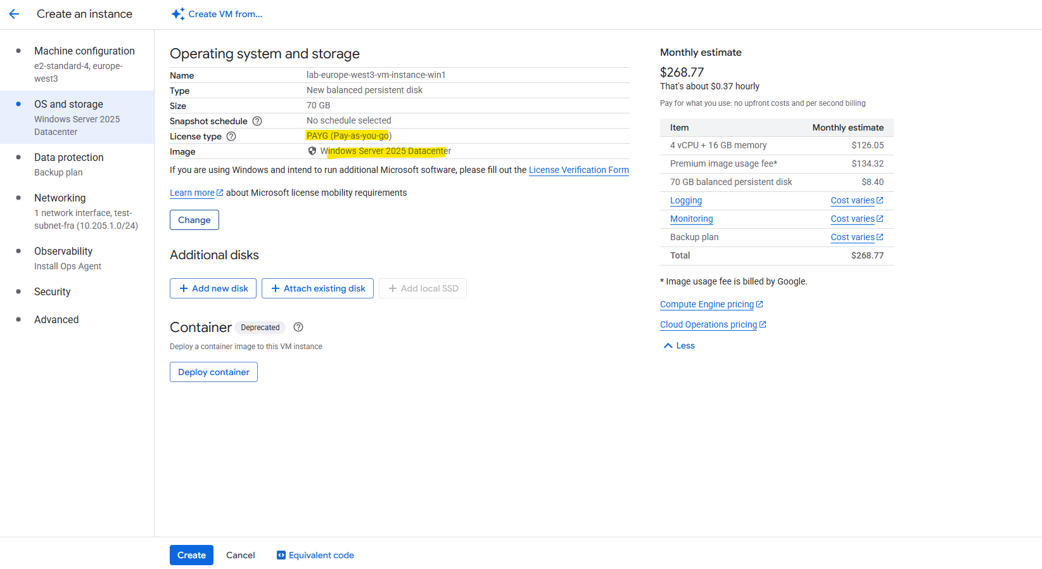
Task: Open Monitoring link in estimate table
Action: (692, 219)
